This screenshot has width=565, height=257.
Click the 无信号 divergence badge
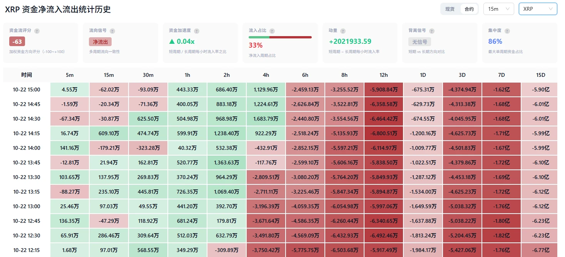420,42
